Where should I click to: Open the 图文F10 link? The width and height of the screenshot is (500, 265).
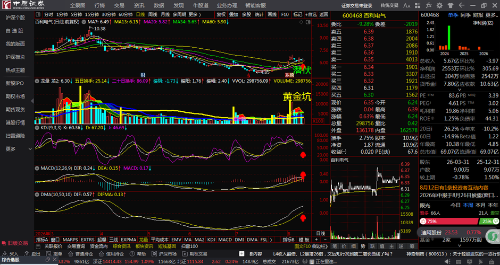pyautogui.click(x=302, y=246)
